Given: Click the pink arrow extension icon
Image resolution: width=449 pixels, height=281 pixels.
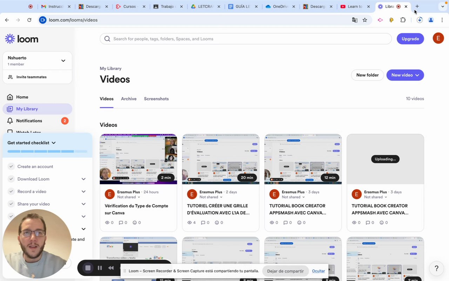Looking at the screenshot, I should click(x=380, y=20).
